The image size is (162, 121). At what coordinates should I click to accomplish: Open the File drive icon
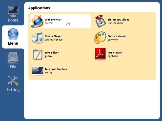pyautogui.click(x=13, y=58)
